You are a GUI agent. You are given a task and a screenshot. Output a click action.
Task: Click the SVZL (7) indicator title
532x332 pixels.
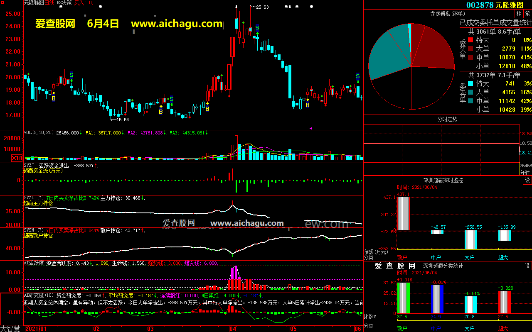pyautogui.click(x=33, y=198)
